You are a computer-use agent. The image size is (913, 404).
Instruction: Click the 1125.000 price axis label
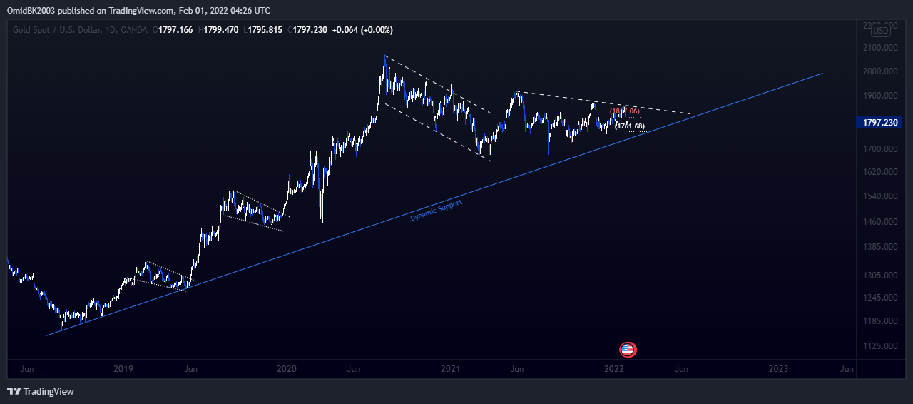click(x=879, y=346)
